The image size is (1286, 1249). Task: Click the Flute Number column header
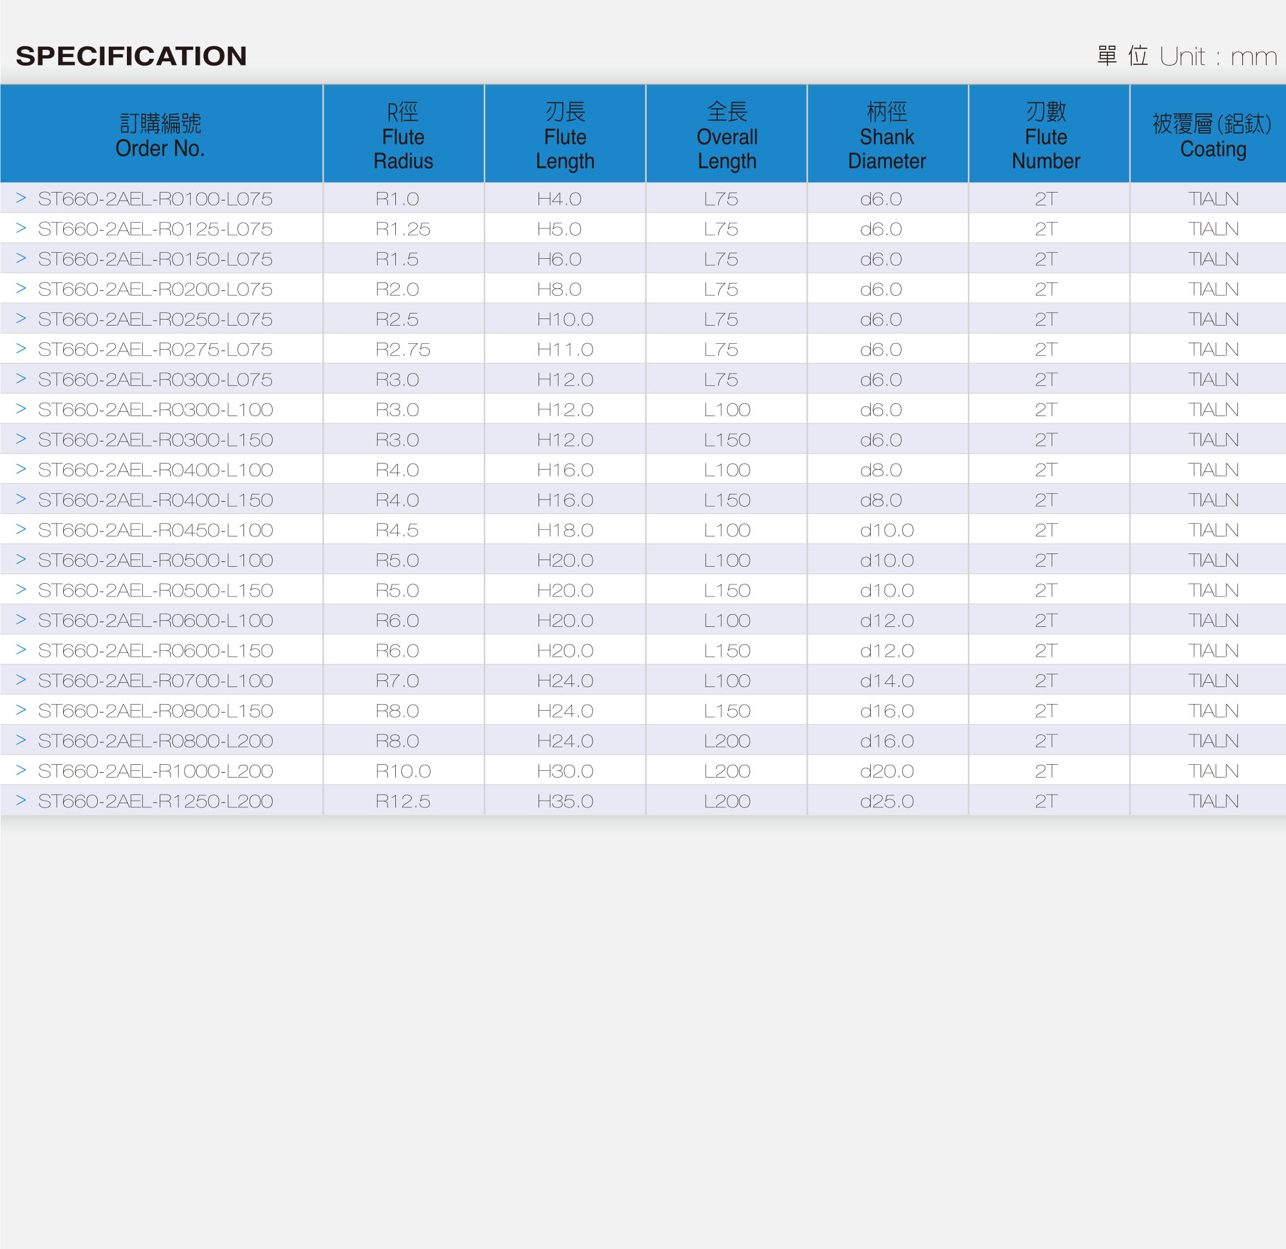coord(1049,134)
